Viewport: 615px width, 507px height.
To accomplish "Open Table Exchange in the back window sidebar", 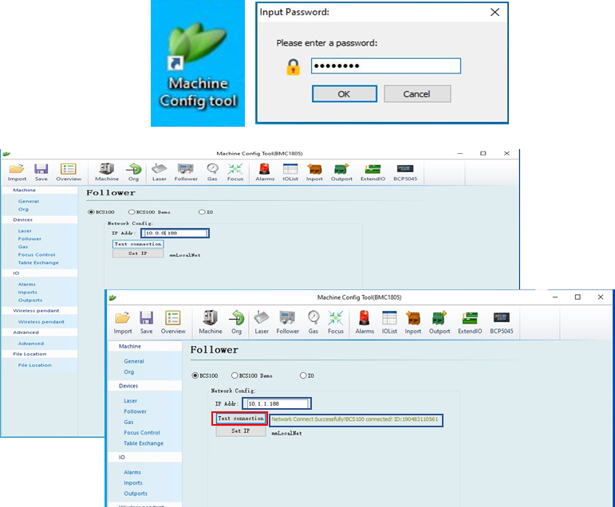I will click(38, 263).
